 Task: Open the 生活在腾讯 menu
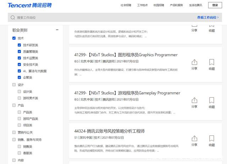point(195,5)
